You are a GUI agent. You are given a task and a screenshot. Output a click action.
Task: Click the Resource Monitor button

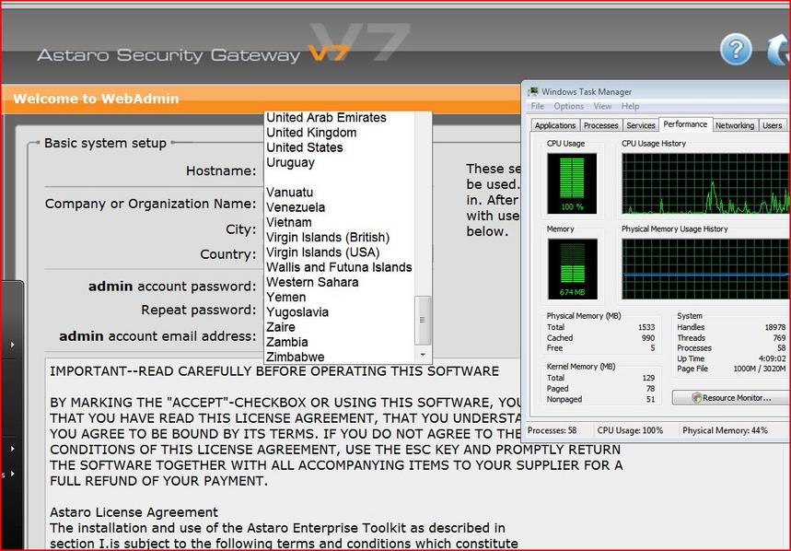point(731,398)
